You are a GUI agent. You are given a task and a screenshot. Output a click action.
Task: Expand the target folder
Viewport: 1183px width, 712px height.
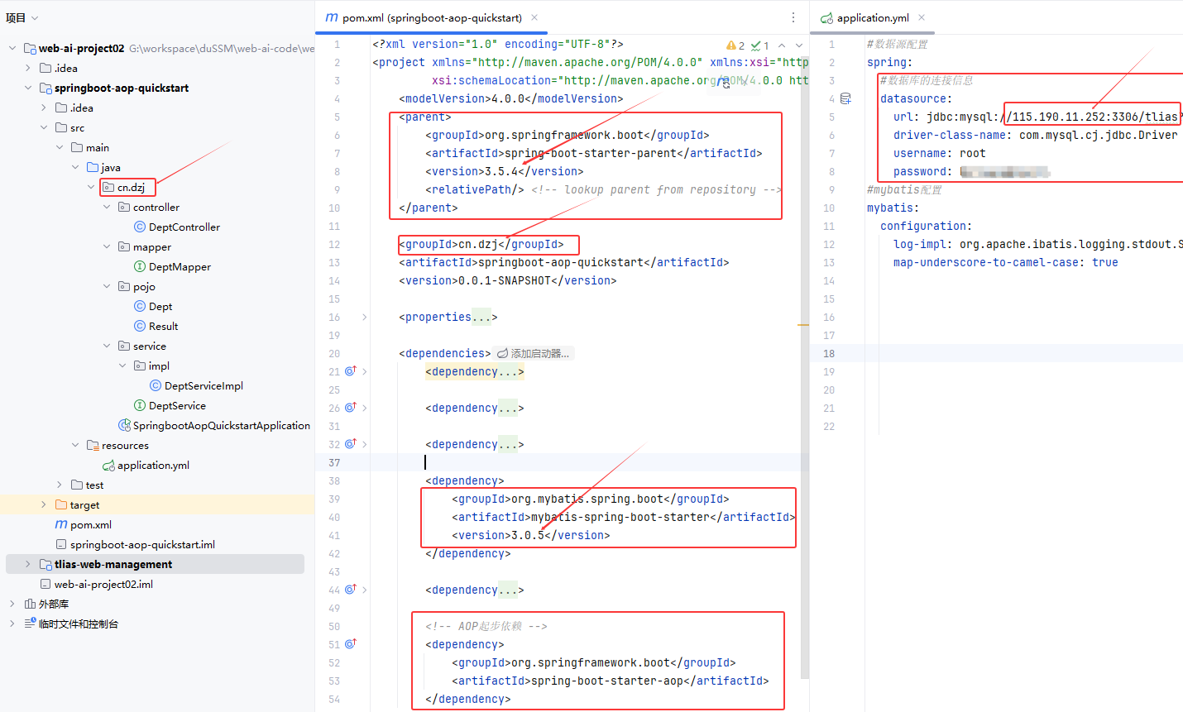tap(44, 504)
